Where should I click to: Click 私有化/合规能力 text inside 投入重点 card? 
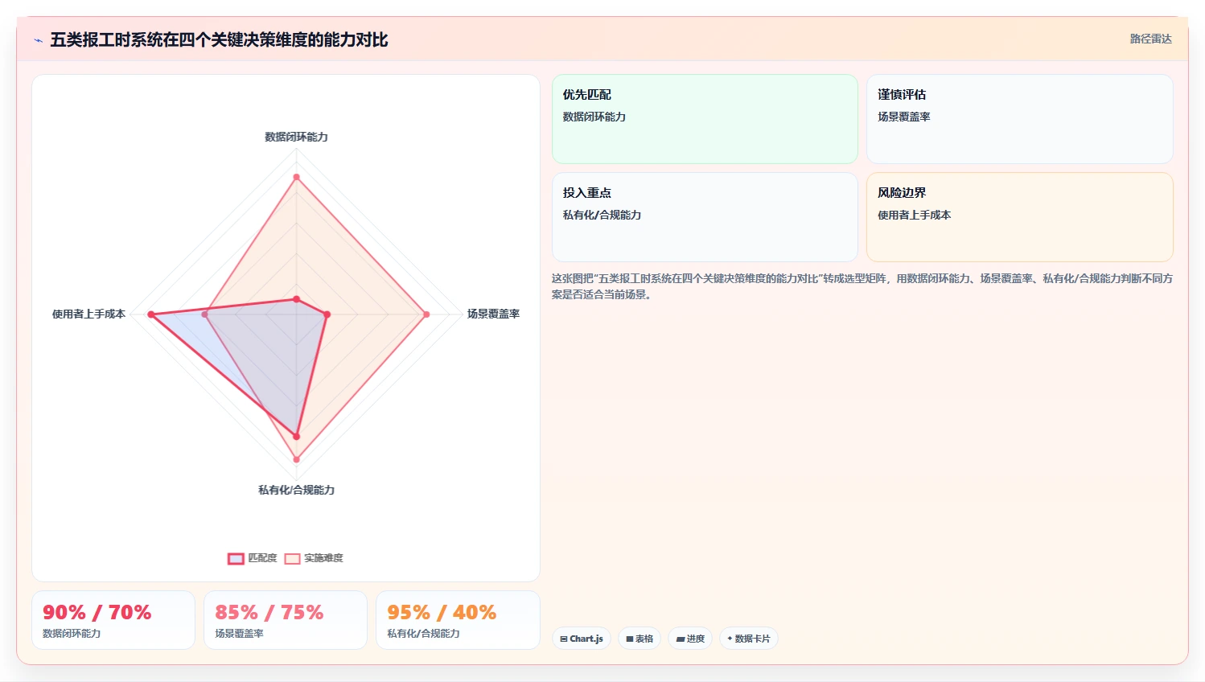coord(602,215)
